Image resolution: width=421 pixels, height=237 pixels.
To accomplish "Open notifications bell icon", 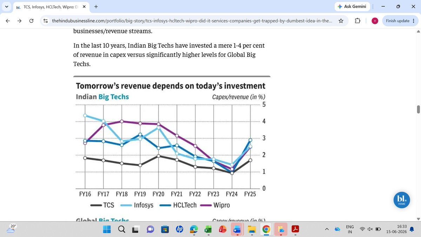I will pyautogui.click(x=412, y=229).
